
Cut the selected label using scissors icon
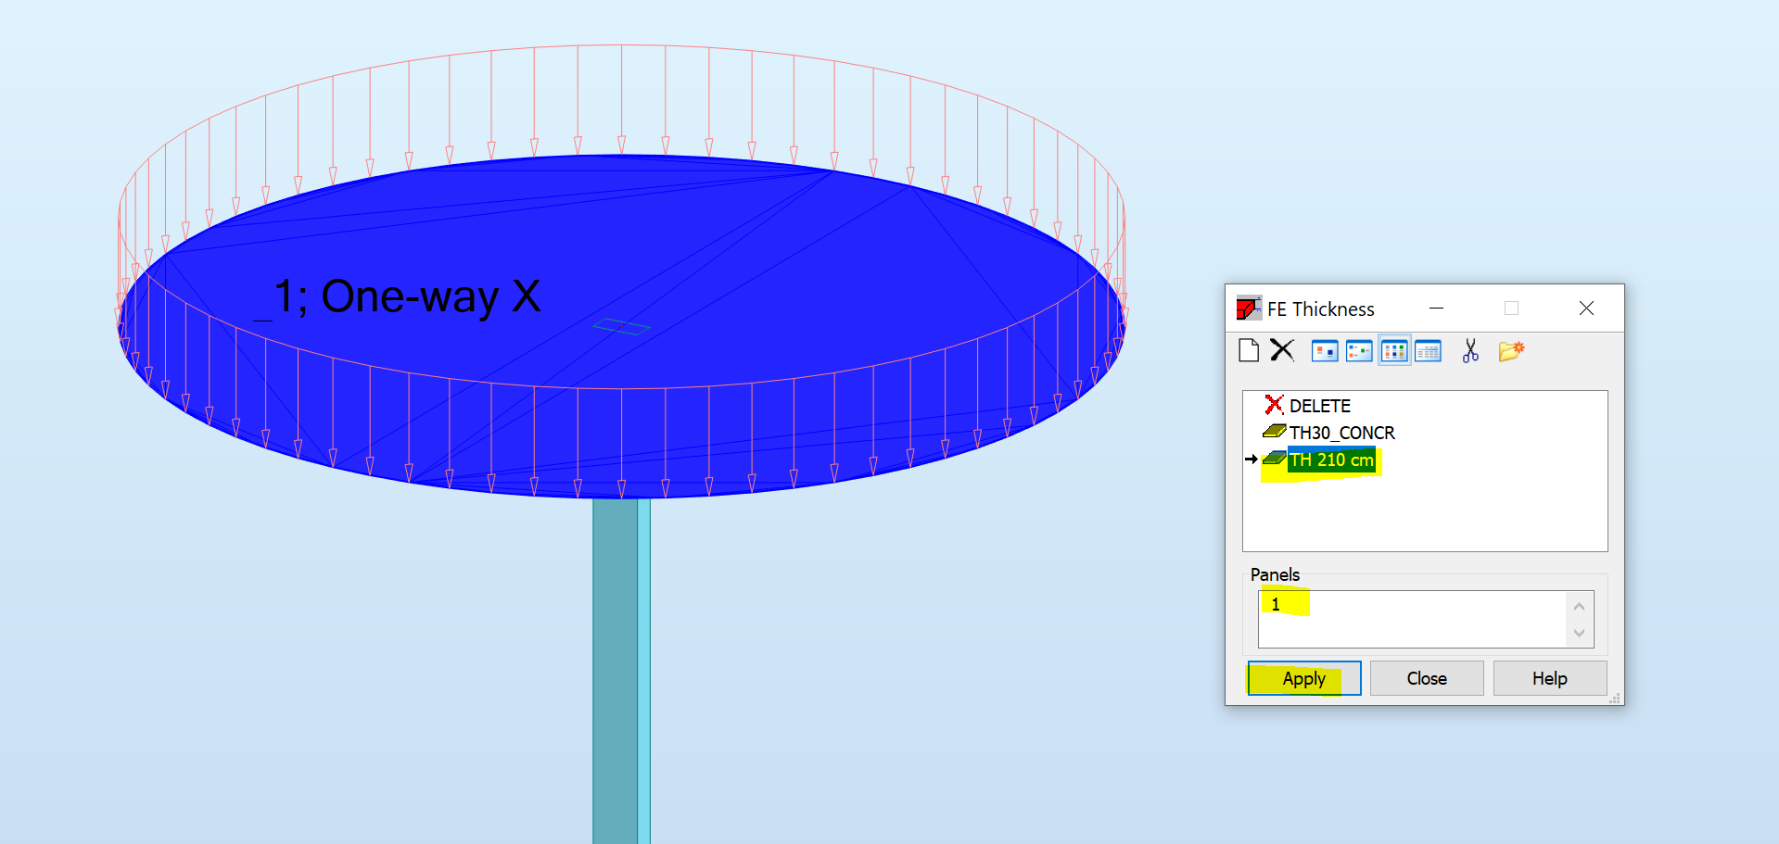tap(1470, 350)
